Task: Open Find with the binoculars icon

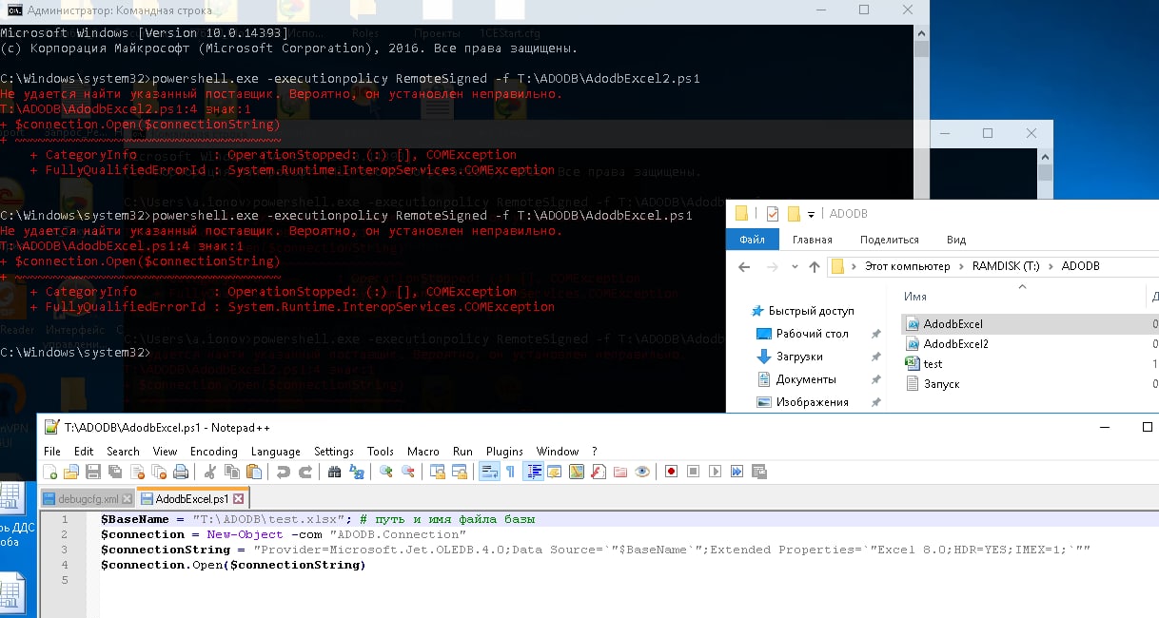Action: coord(334,472)
